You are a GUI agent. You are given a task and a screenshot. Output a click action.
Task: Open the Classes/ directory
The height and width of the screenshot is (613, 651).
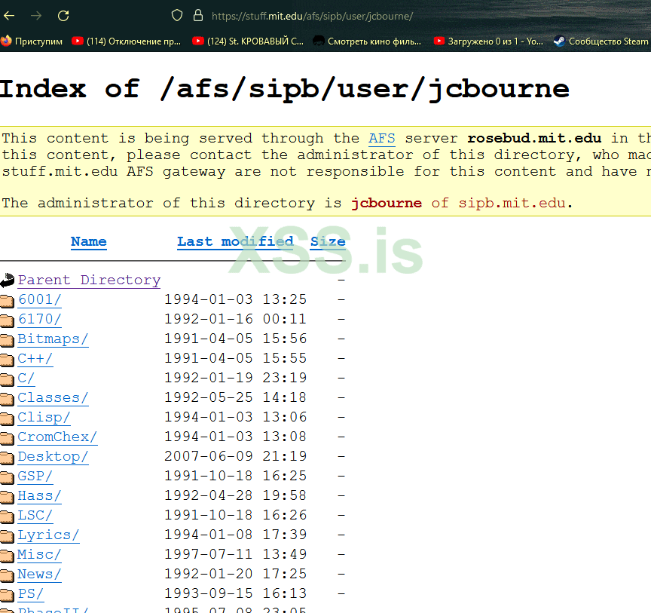[x=53, y=397]
